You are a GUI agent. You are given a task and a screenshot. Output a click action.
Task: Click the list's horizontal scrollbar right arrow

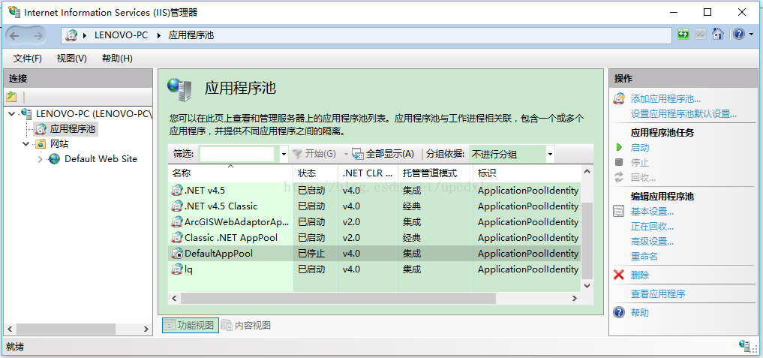(575, 298)
